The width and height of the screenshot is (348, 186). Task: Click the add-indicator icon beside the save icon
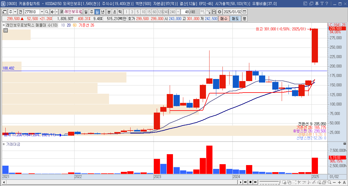point(208,12)
